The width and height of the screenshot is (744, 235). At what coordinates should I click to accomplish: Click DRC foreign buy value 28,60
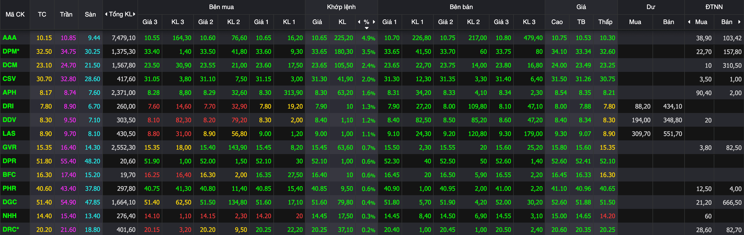click(x=704, y=230)
